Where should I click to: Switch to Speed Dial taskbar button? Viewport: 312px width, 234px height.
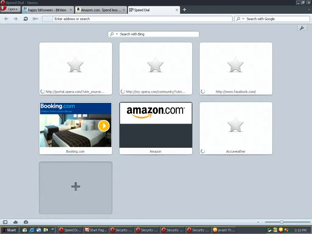tap(70, 230)
